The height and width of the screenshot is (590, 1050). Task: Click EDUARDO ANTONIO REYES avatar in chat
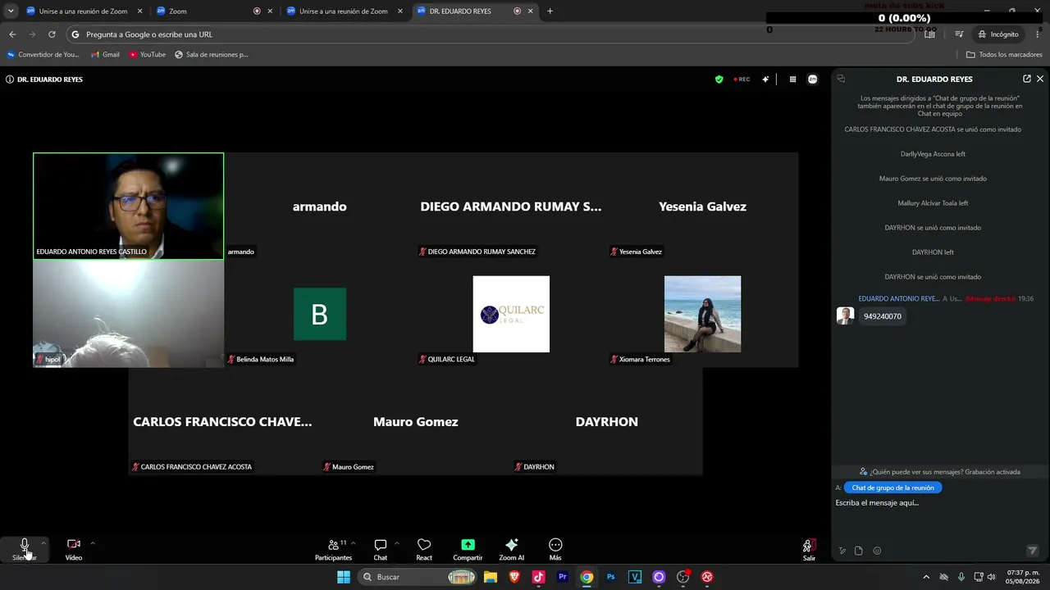845,316
